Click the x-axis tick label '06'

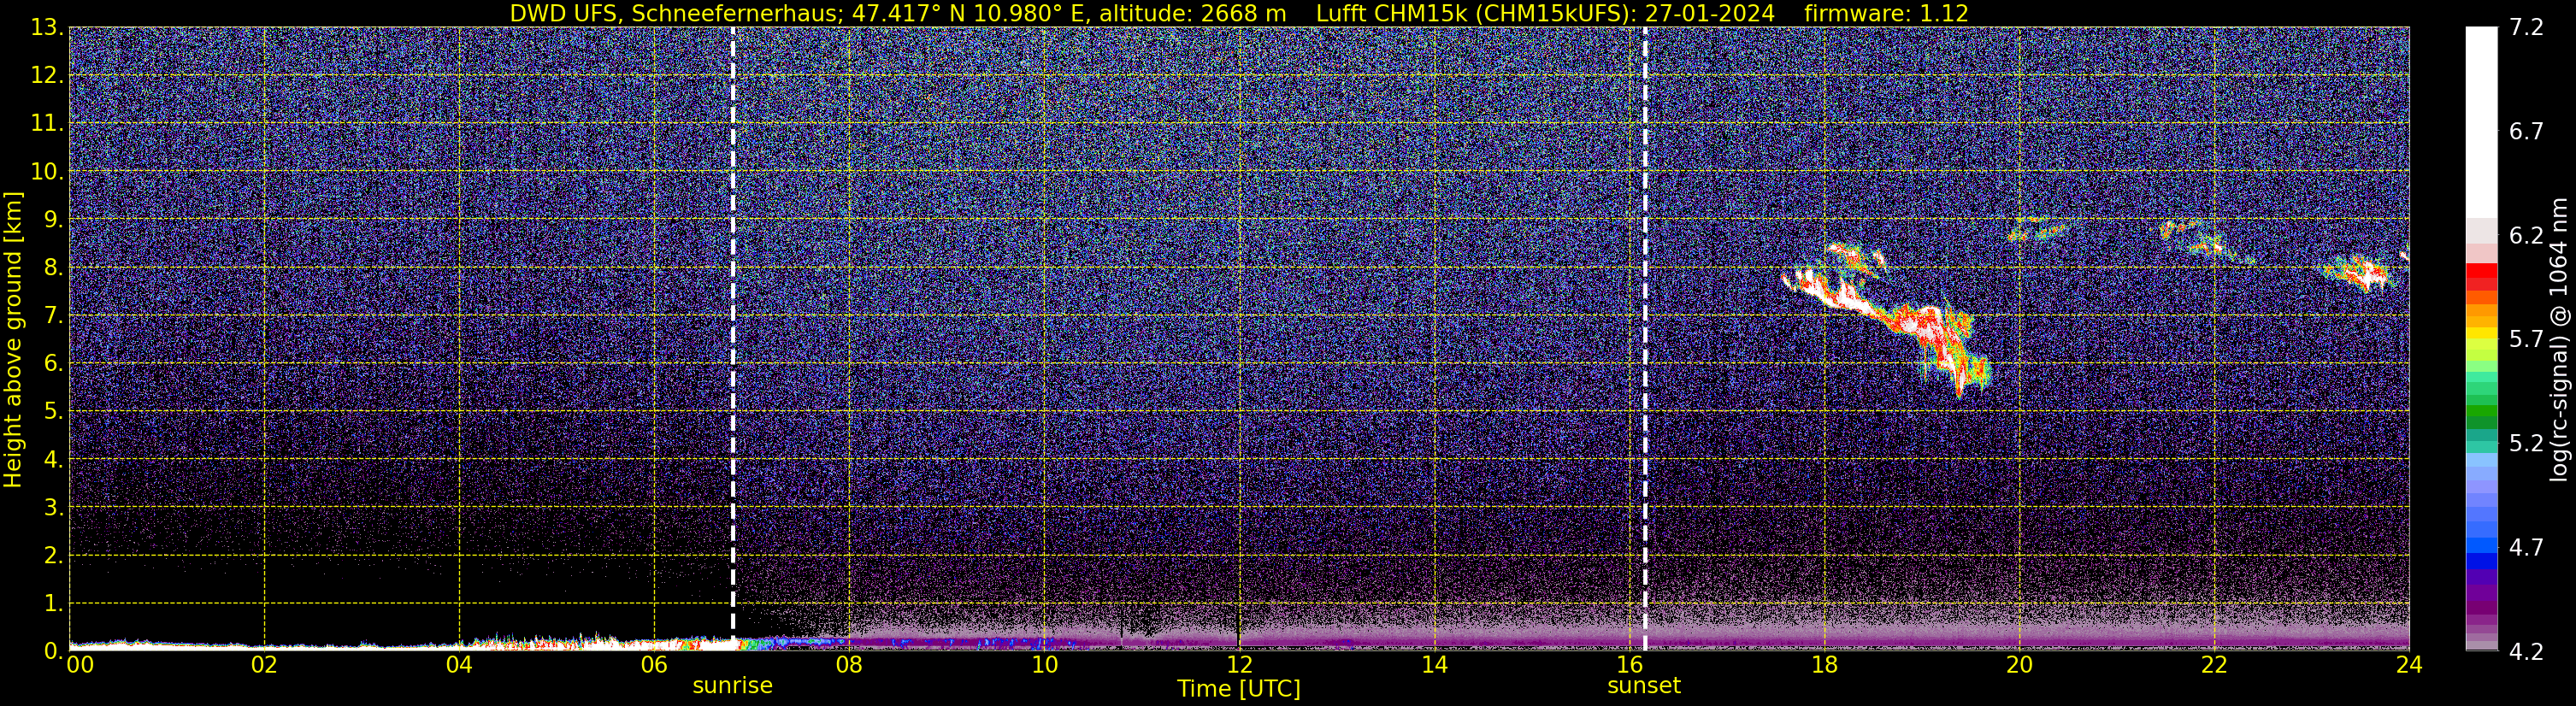click(654, 664)
